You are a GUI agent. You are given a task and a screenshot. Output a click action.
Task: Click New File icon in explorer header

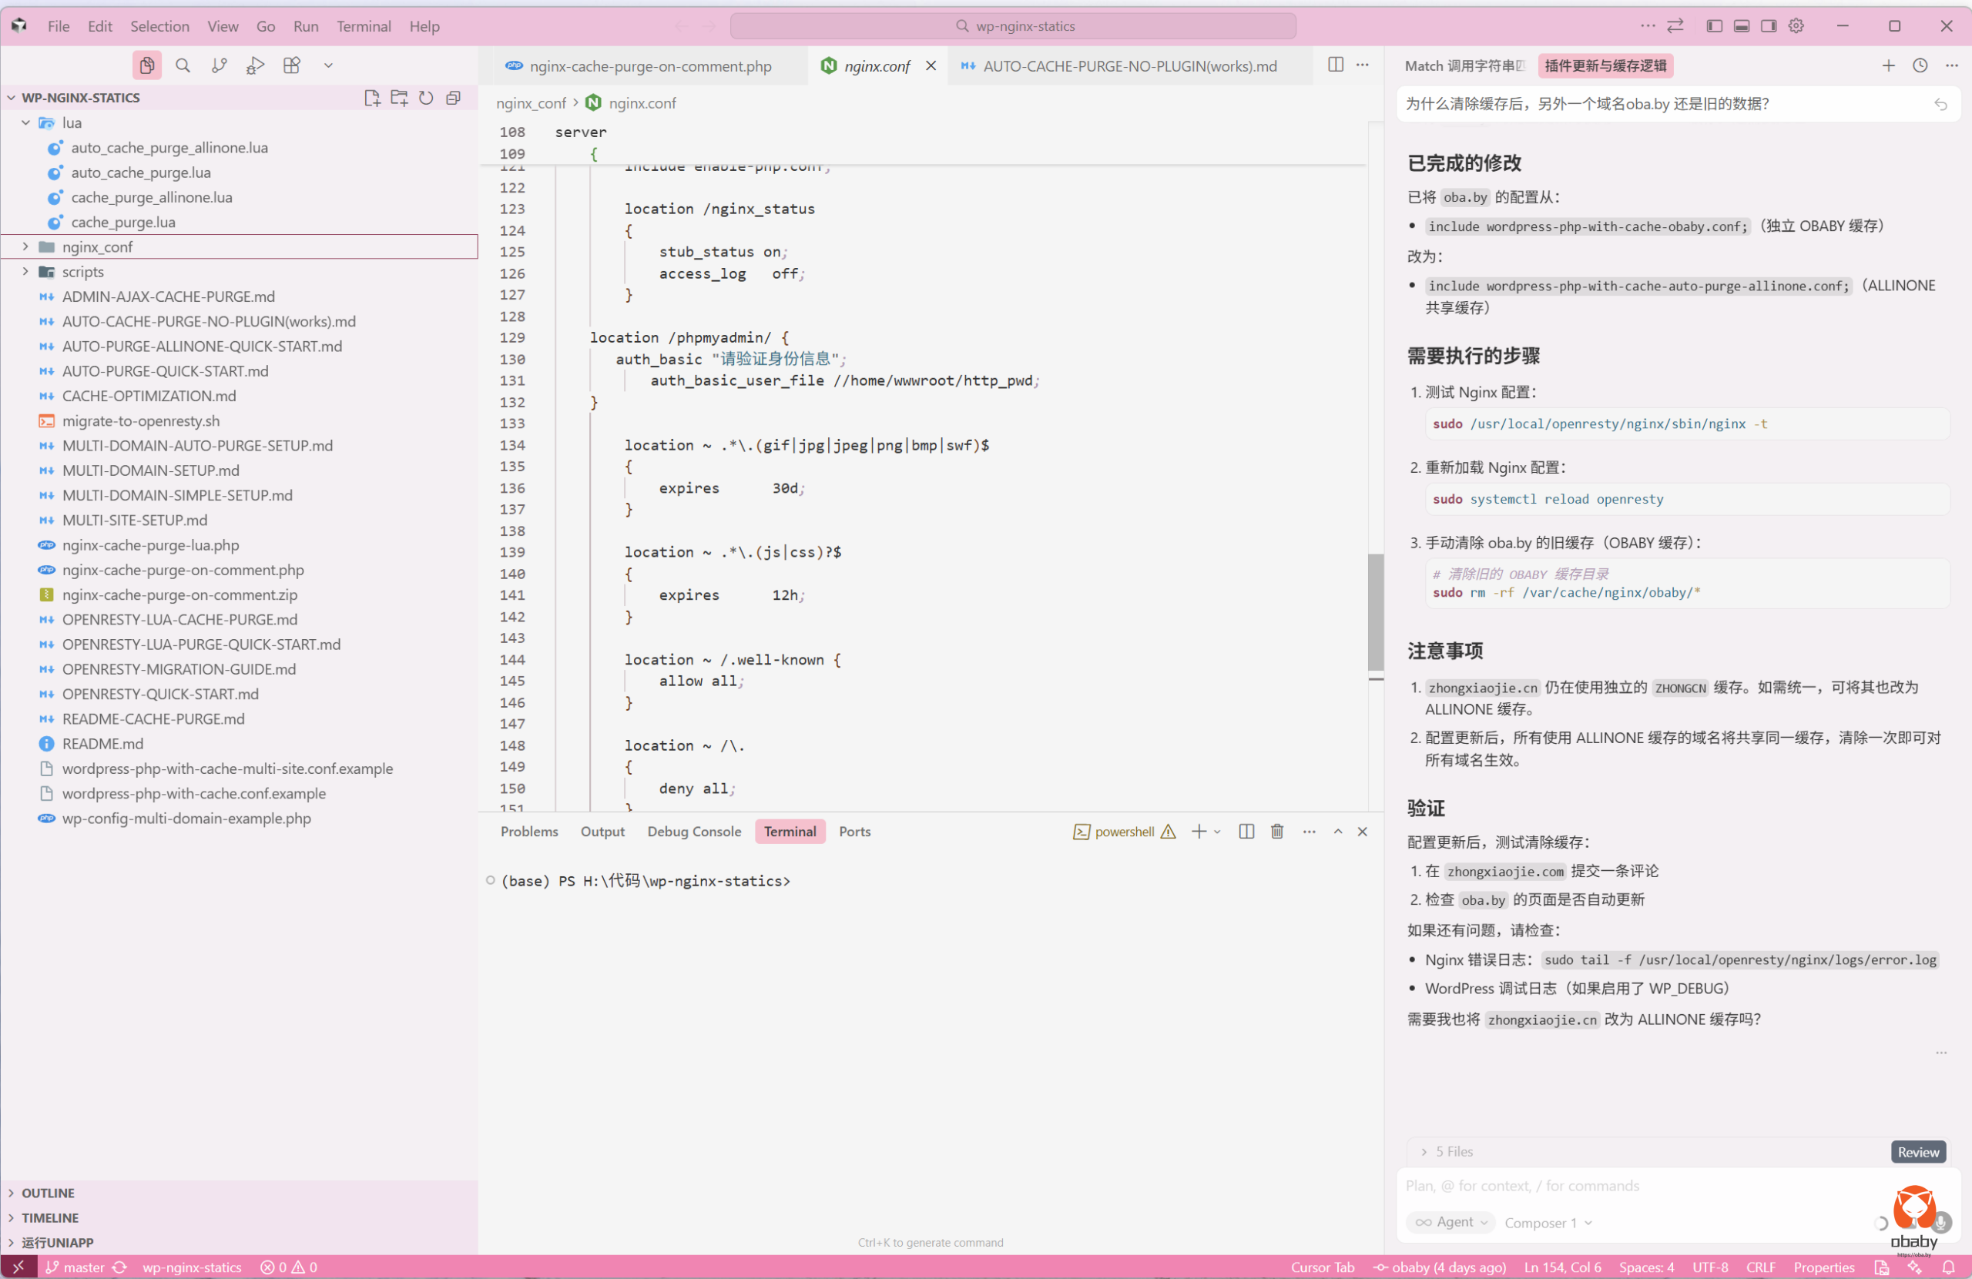pos(372,98)
